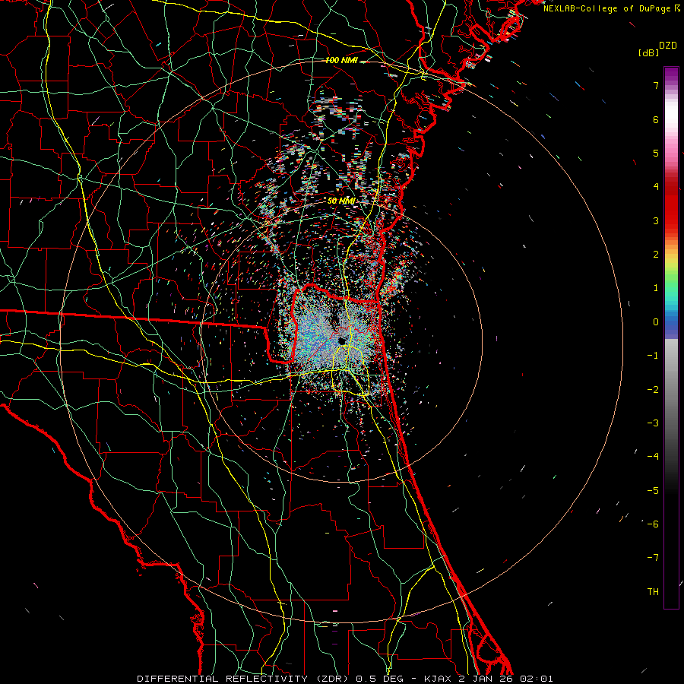Click the 3 value on the scale
The width and height of the screenshot is (684, 684).
pos(655,220)
